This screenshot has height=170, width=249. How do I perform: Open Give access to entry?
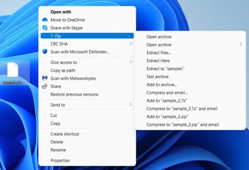[87, 62]
